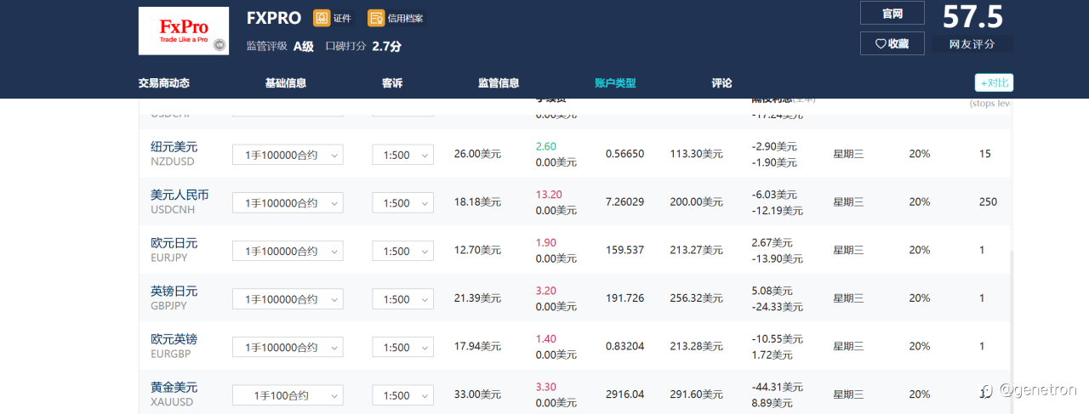
Task: Expand XAUUSD 1手100合约 dropdown
Action: pos(288,395)
